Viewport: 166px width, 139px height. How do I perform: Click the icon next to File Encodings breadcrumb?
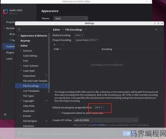click(86, 30)
